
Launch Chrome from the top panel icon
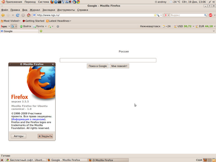point(78,2)
